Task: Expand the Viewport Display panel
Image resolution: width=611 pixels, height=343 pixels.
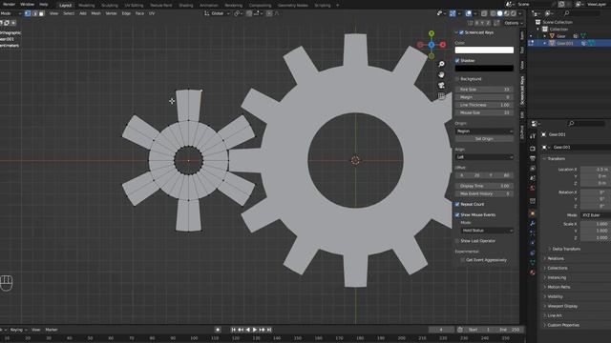Action: (x=562, y=306)
